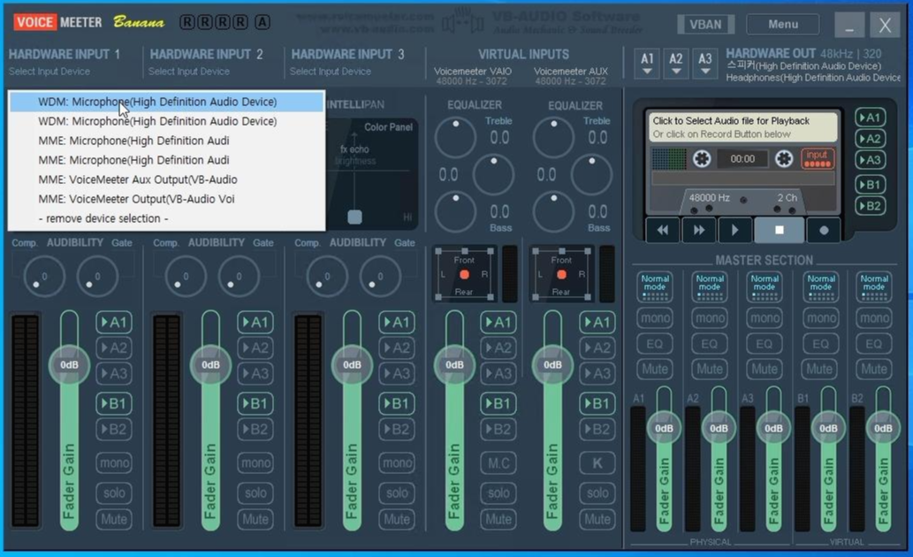Enable mono on master bus B2

point(874,318)
